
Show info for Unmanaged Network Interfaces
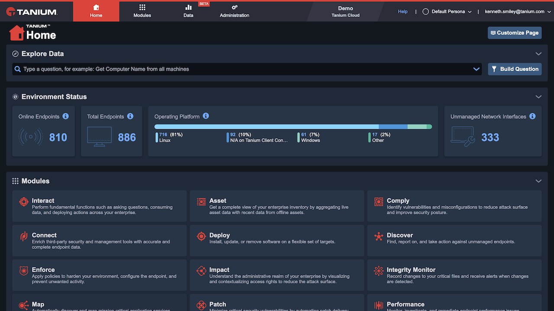(532, 116)
